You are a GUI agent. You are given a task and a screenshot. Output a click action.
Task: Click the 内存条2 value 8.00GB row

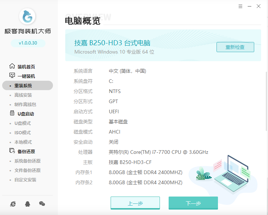click(146, 182)
